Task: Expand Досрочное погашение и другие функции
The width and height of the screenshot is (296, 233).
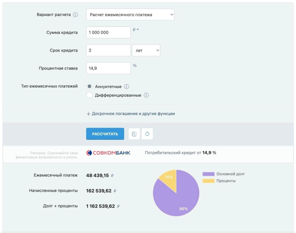Action: [133, 114]
